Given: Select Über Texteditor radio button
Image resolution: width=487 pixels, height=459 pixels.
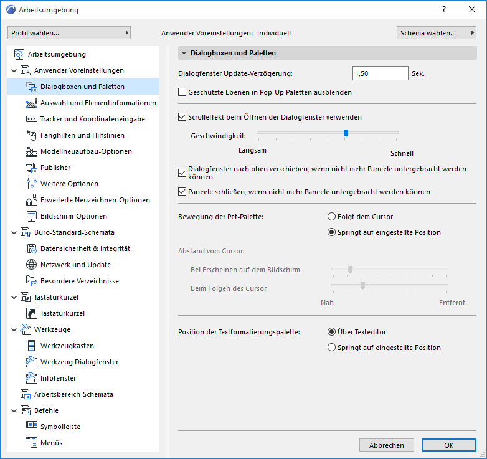Looking at the screenshot, I should click(332, 332).
